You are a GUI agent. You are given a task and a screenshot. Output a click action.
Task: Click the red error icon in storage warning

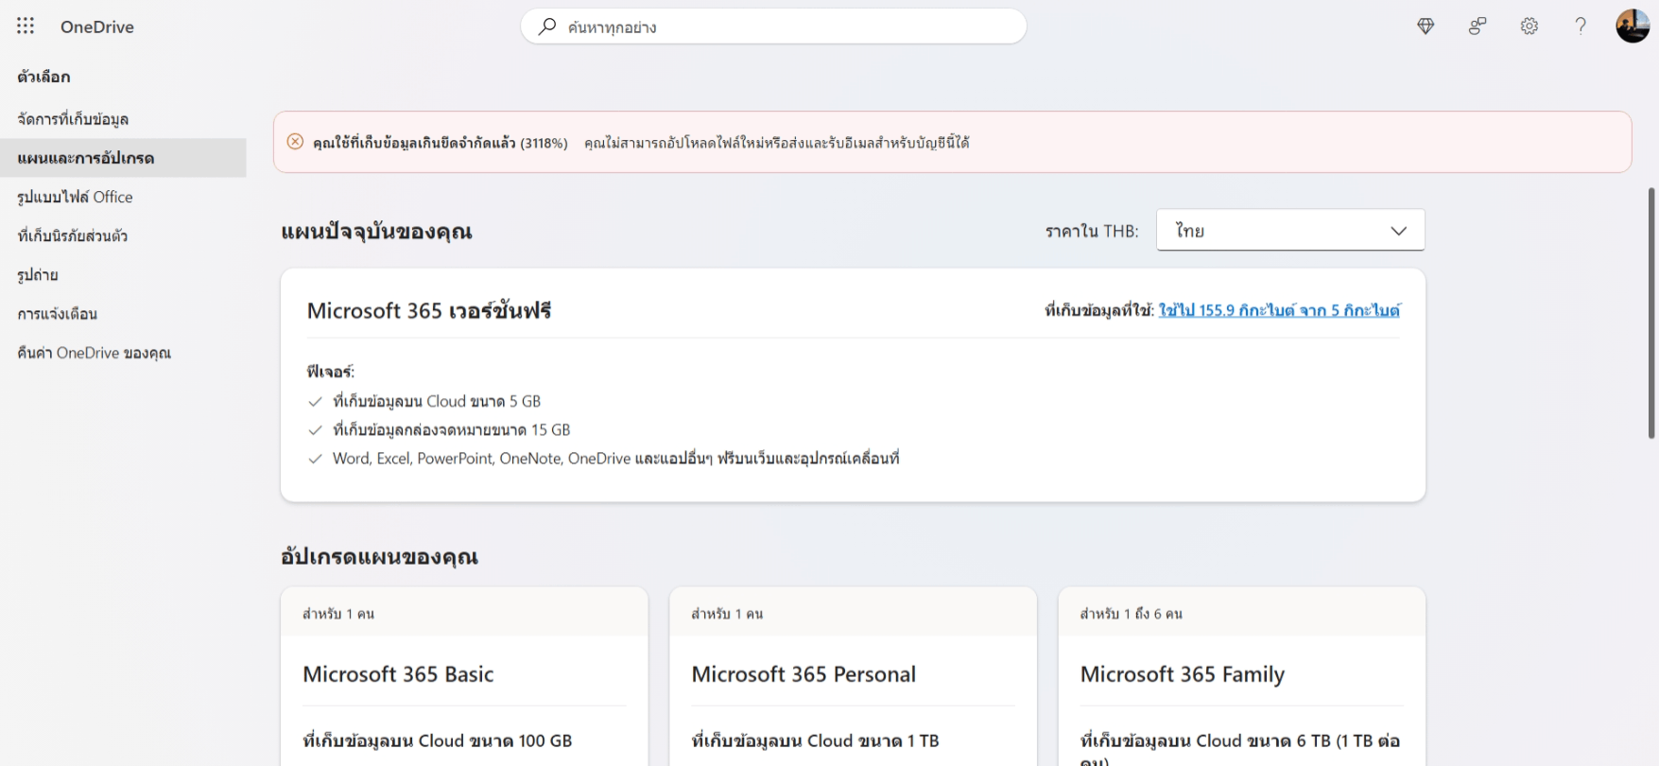tap(295, 142)
